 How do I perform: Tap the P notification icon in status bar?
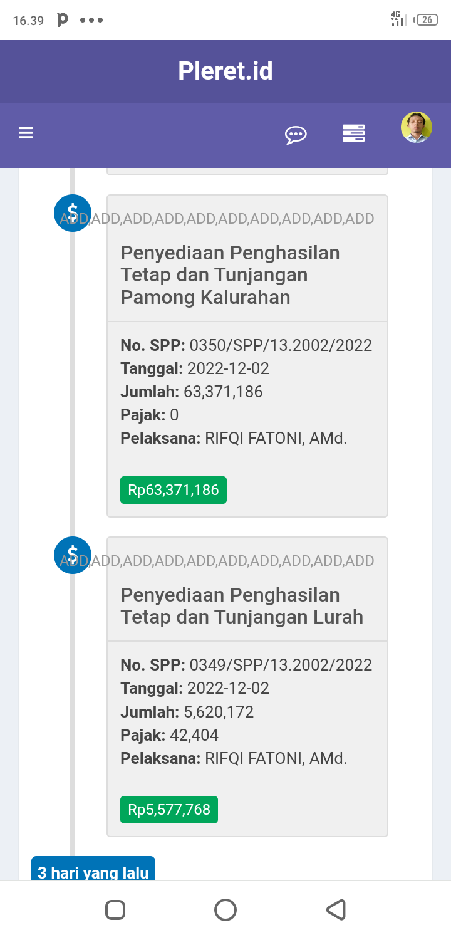[x=63, y=20]
